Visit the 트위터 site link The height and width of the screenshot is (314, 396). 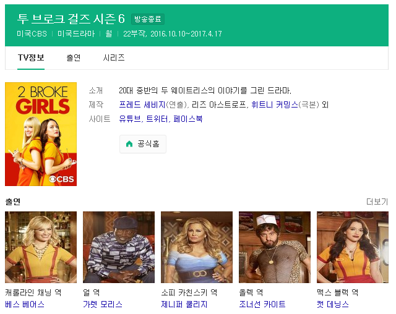[157, 119]
